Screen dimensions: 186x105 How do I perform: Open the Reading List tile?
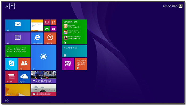(x=11, y=77)
